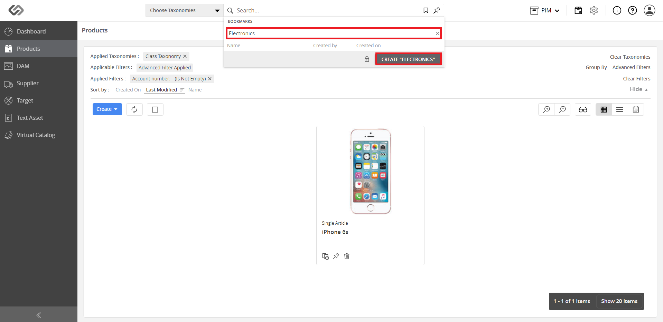Open the Supplier section
This screenshot has height=322, width=663.
click(x=39, y=83)
